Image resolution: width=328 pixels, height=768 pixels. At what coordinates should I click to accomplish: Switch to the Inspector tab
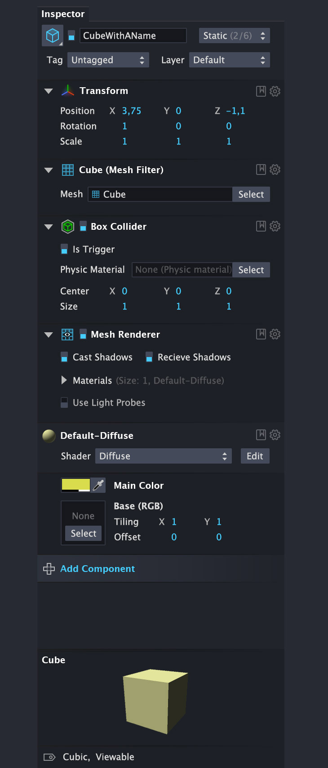63,14
